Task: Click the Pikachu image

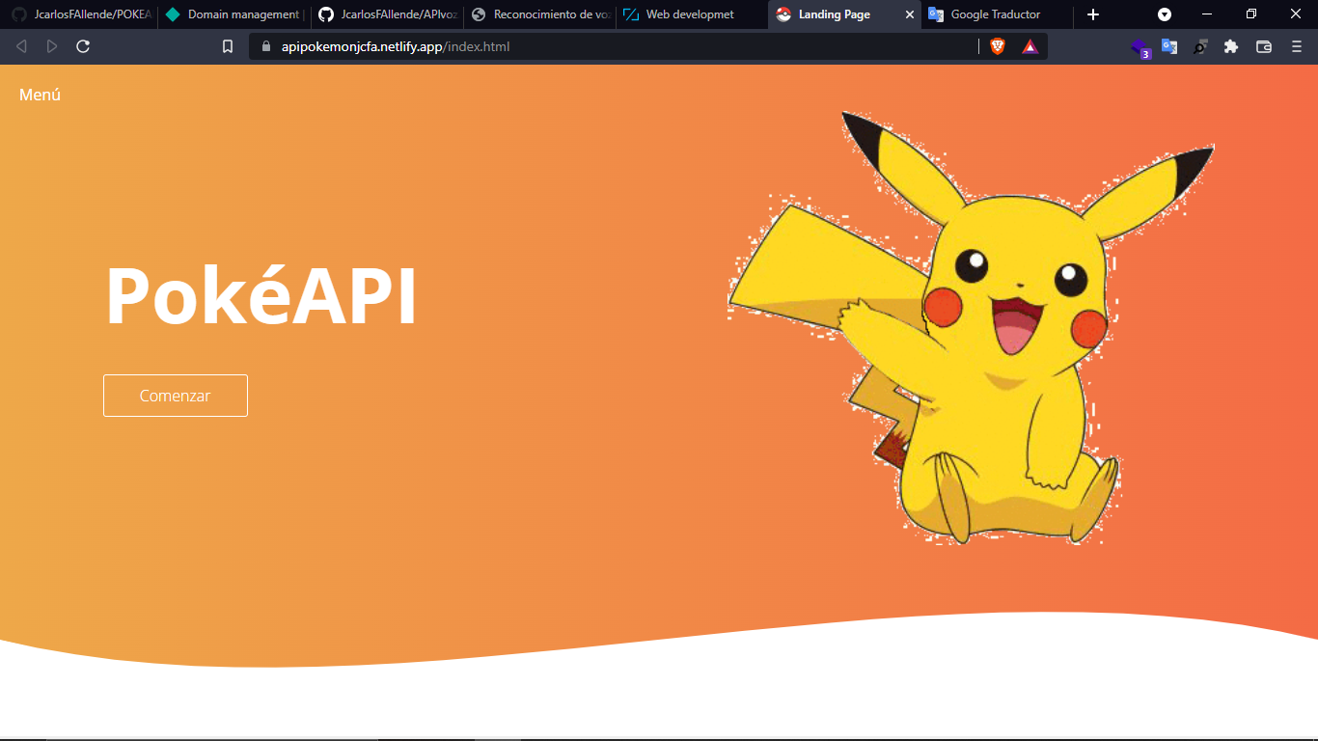Action: pyautogui.click(x=971, y=328)
